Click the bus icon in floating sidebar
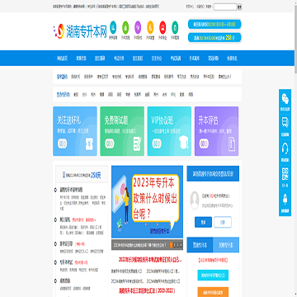The width and height of the screenshot is (297, 297). [x=285, y=122]
